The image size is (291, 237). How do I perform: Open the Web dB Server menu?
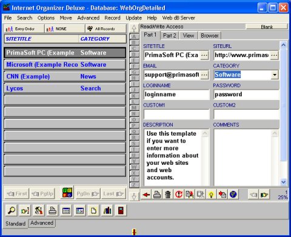[178, 18]
